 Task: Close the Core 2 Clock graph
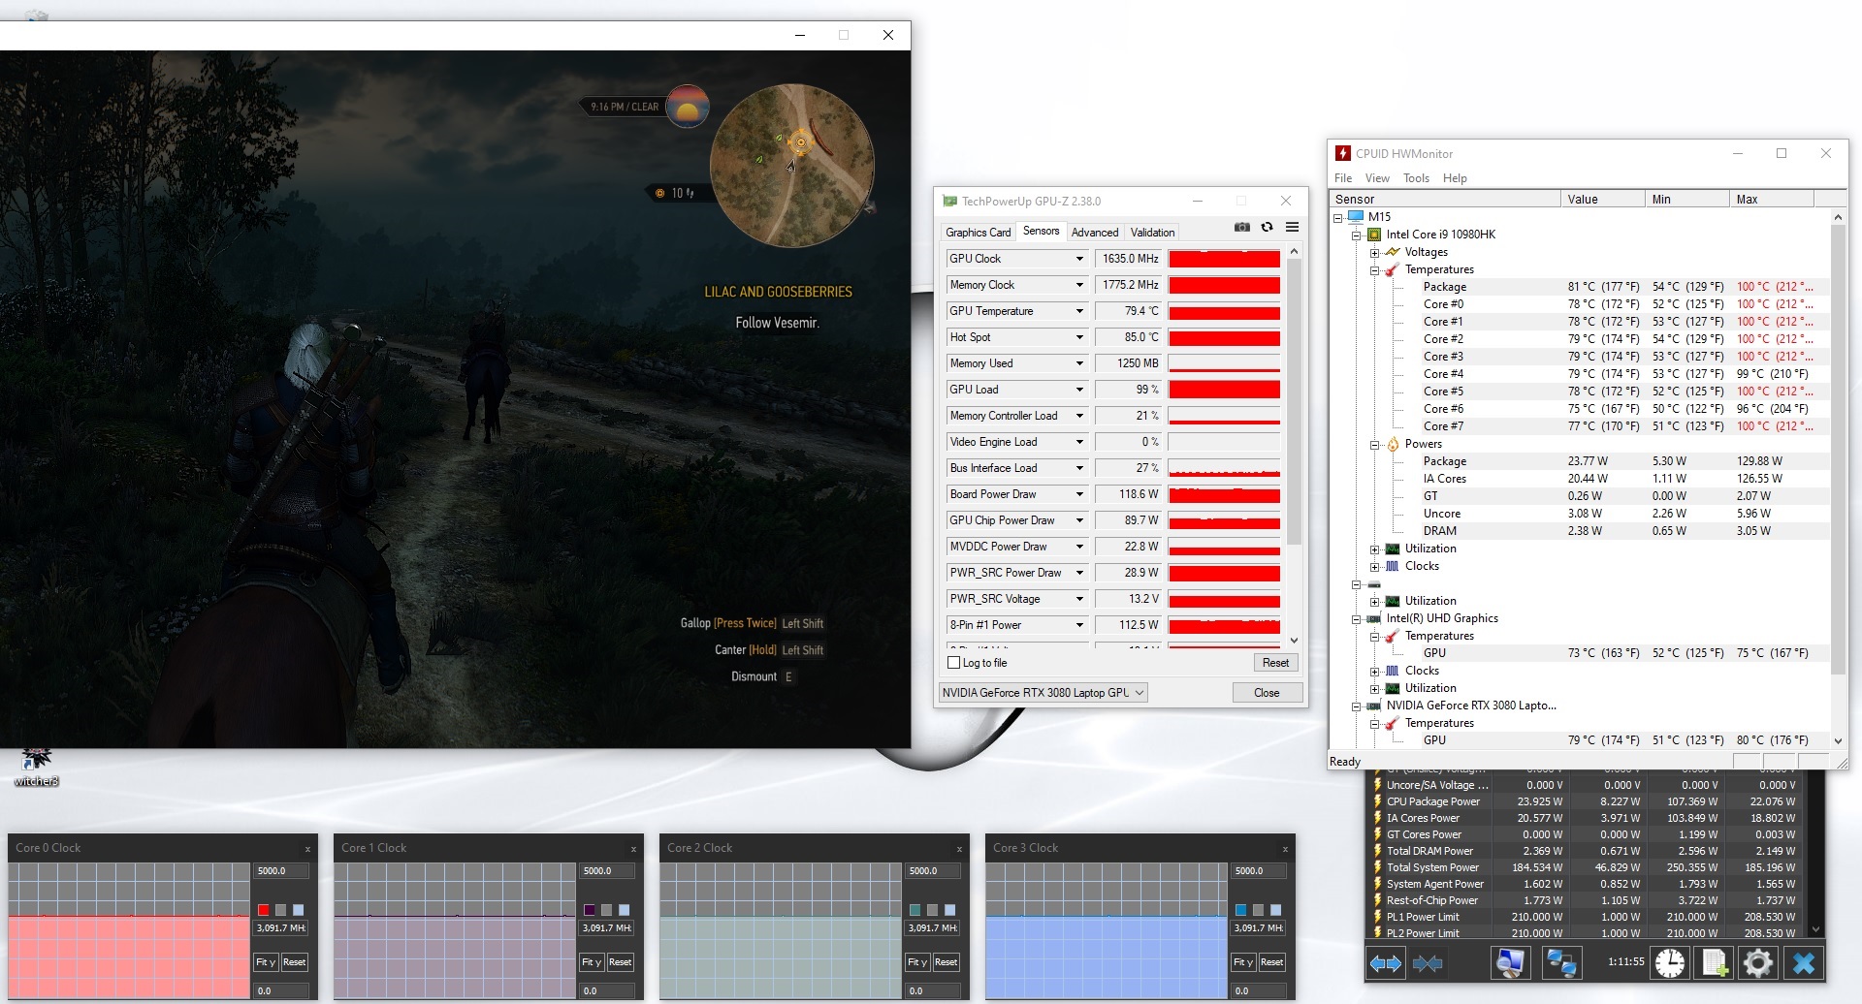click(959, 849)
